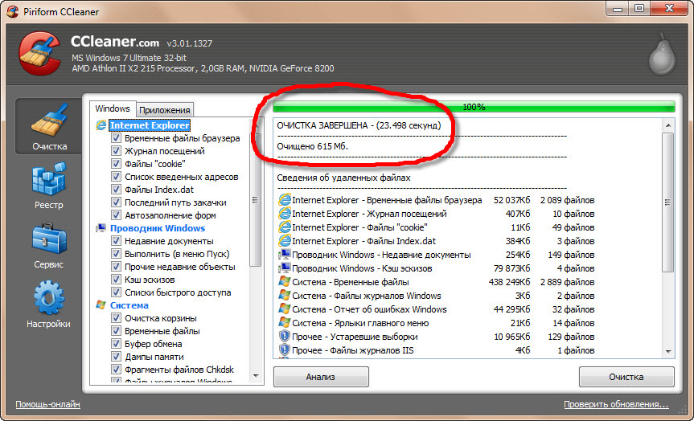Toggle the Файлы Index.dat checkbox

pos(116,190)
